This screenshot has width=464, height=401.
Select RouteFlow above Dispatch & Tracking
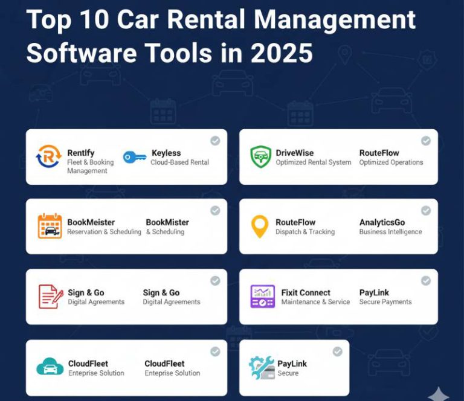point(295,222)
